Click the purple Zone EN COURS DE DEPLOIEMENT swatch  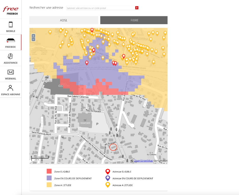click(x=49, y=178)
